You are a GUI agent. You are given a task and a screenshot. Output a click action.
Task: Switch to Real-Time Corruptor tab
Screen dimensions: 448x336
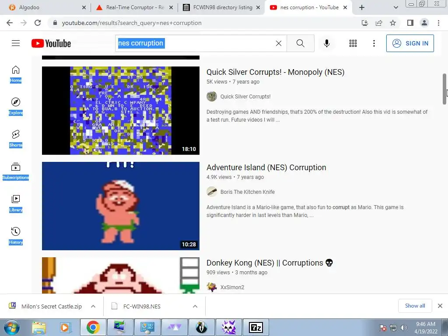(x=135, y=7)
